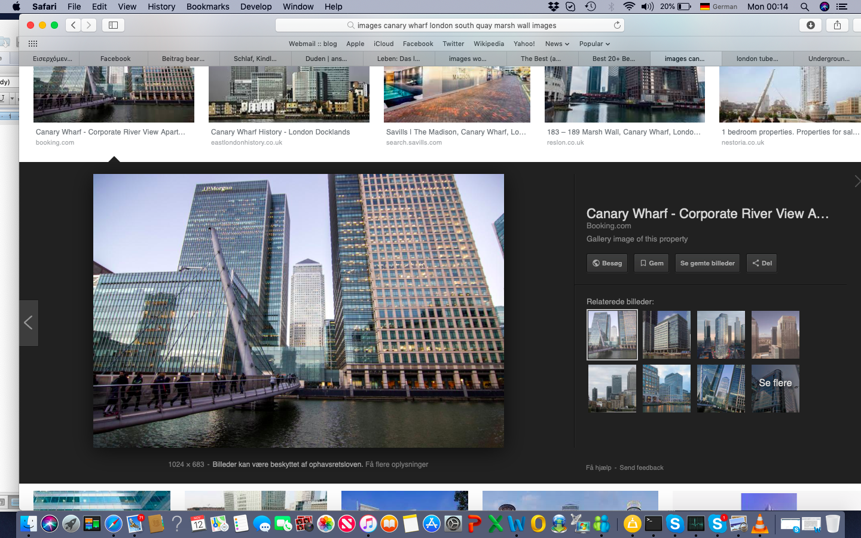Image resolution: width=861 pixels, height=538 pixels.
Task: Click the reload page icon in address bar
Action: [x=617, y=25]
